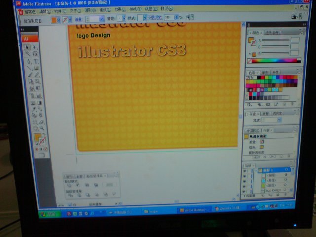Pick the Mesh tool

click(x=33, y=103)
